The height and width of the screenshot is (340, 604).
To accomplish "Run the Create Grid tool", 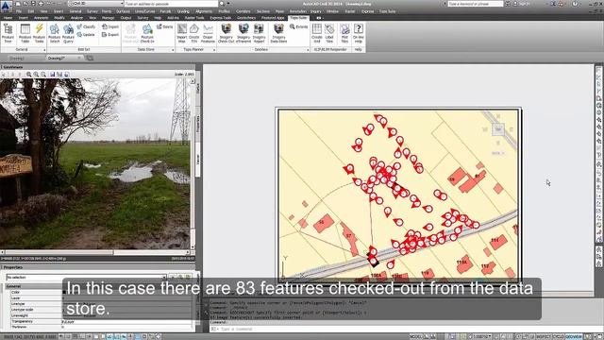I will click(317, 33).
